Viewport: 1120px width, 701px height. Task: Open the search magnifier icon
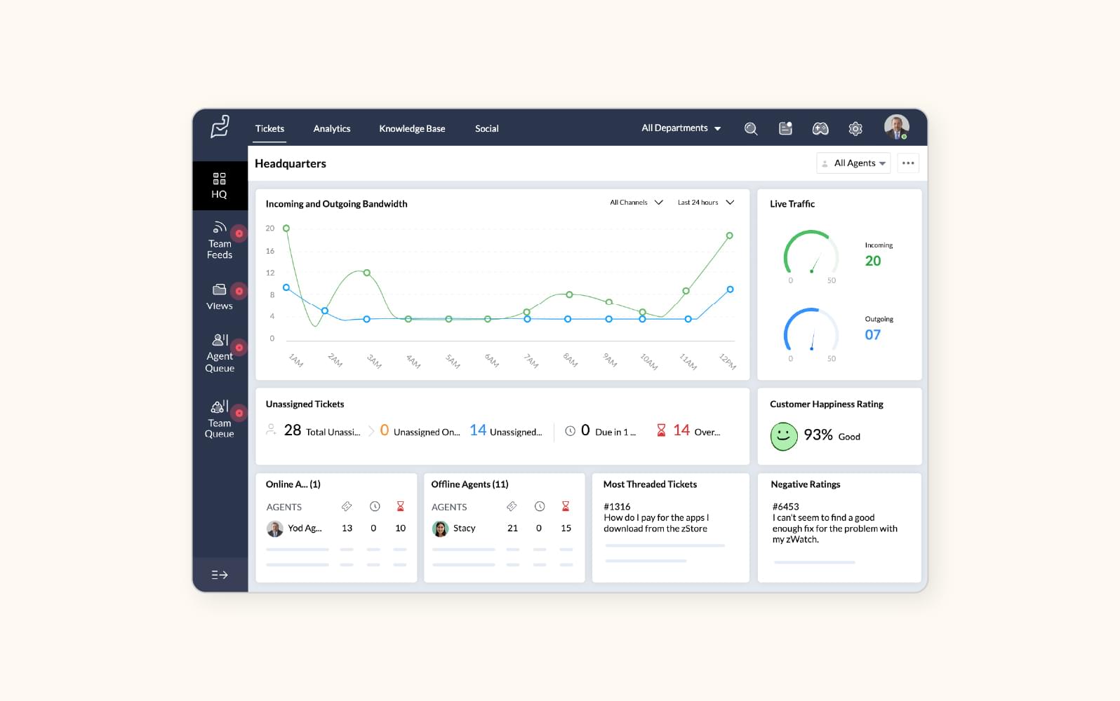(x=751, y=129)
